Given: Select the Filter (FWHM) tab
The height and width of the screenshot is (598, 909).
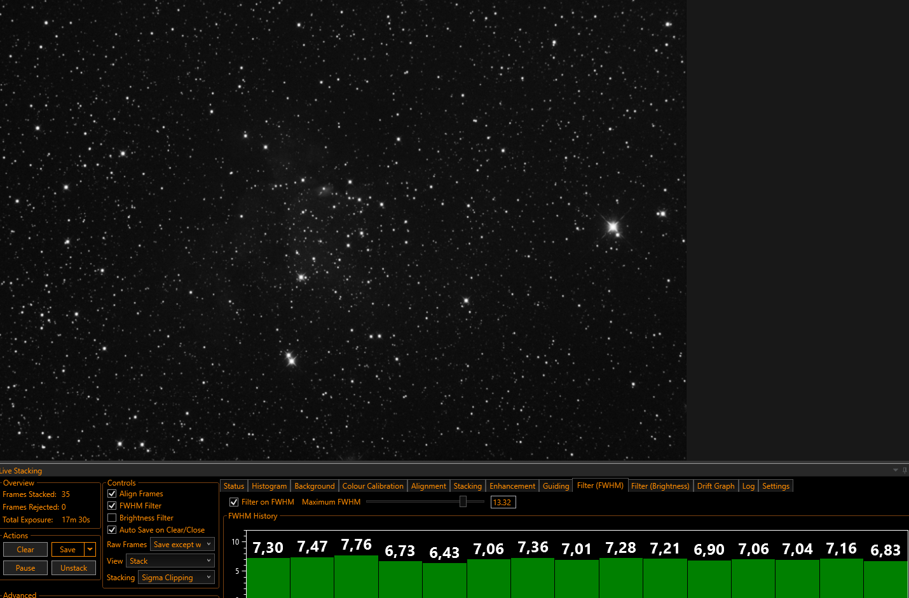Looking at the screenshot, I should click(600, 486).
